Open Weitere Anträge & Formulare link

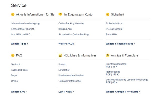[x=123, y=92]
